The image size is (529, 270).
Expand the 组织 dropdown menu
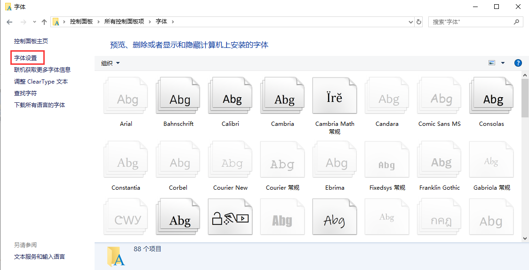click(x=111, y=63)
